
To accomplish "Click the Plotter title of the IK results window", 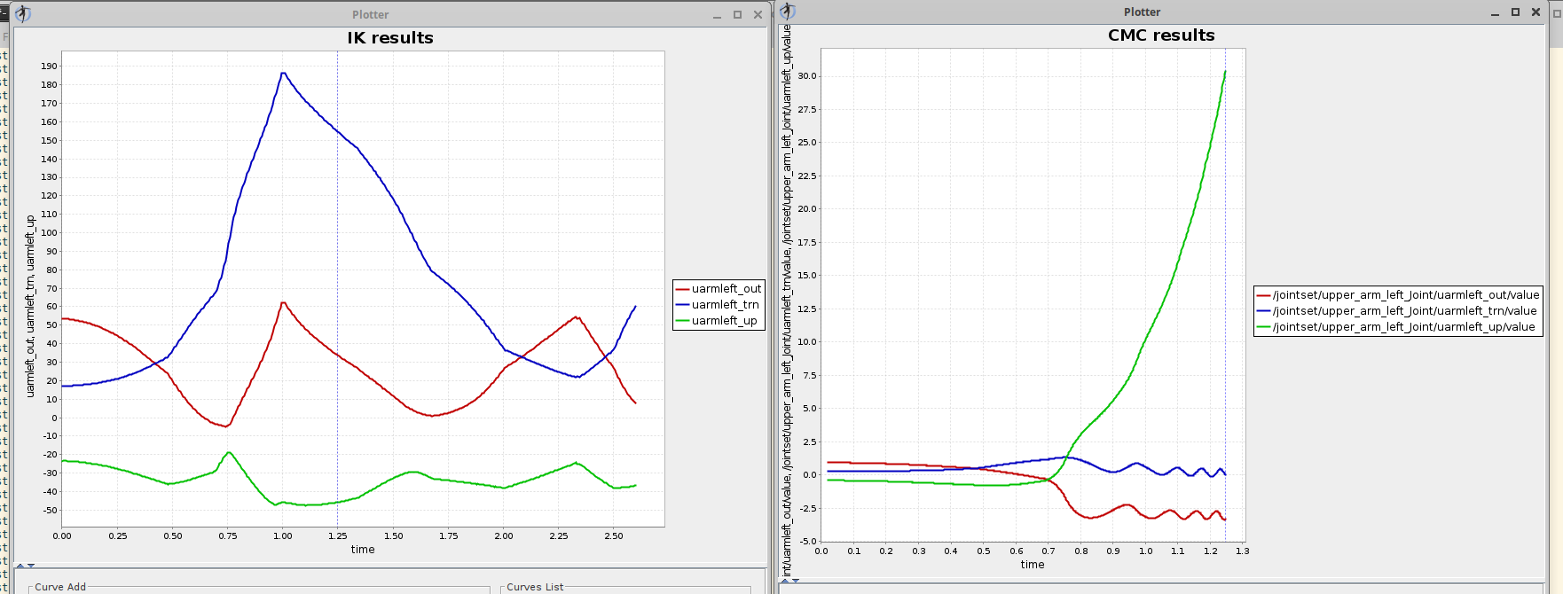I will coord(370,15).
